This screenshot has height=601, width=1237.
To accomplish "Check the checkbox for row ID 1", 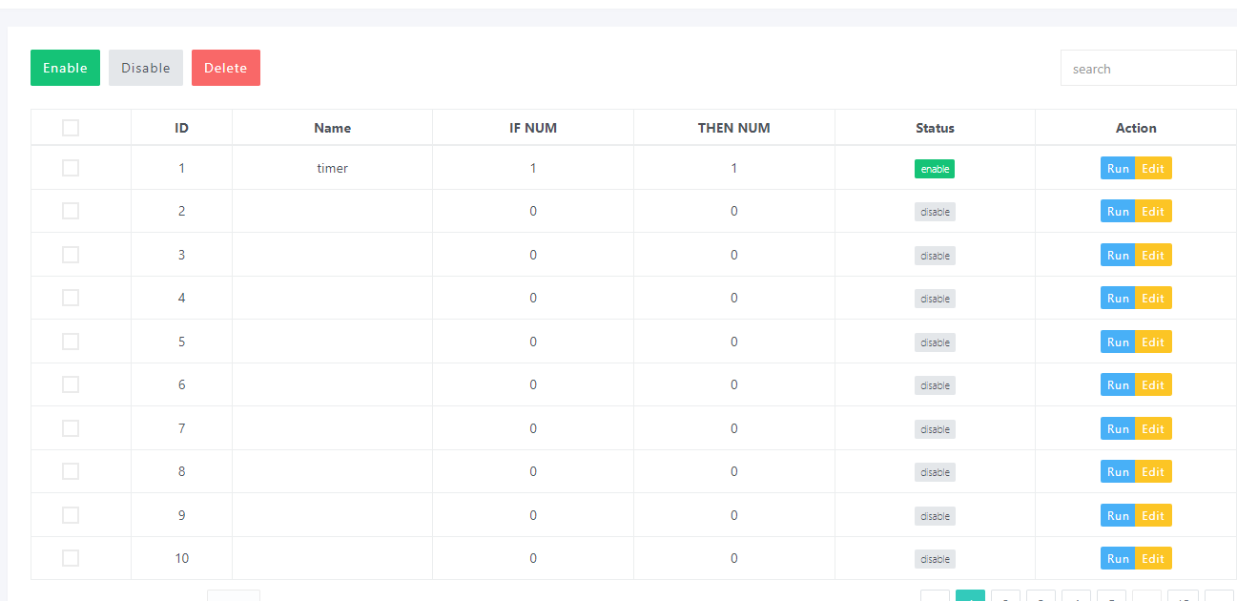I will click(x=71, y=168).
